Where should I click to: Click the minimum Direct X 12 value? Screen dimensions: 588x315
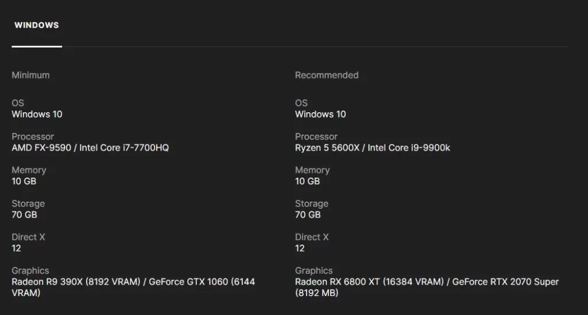tap(16, 248)
